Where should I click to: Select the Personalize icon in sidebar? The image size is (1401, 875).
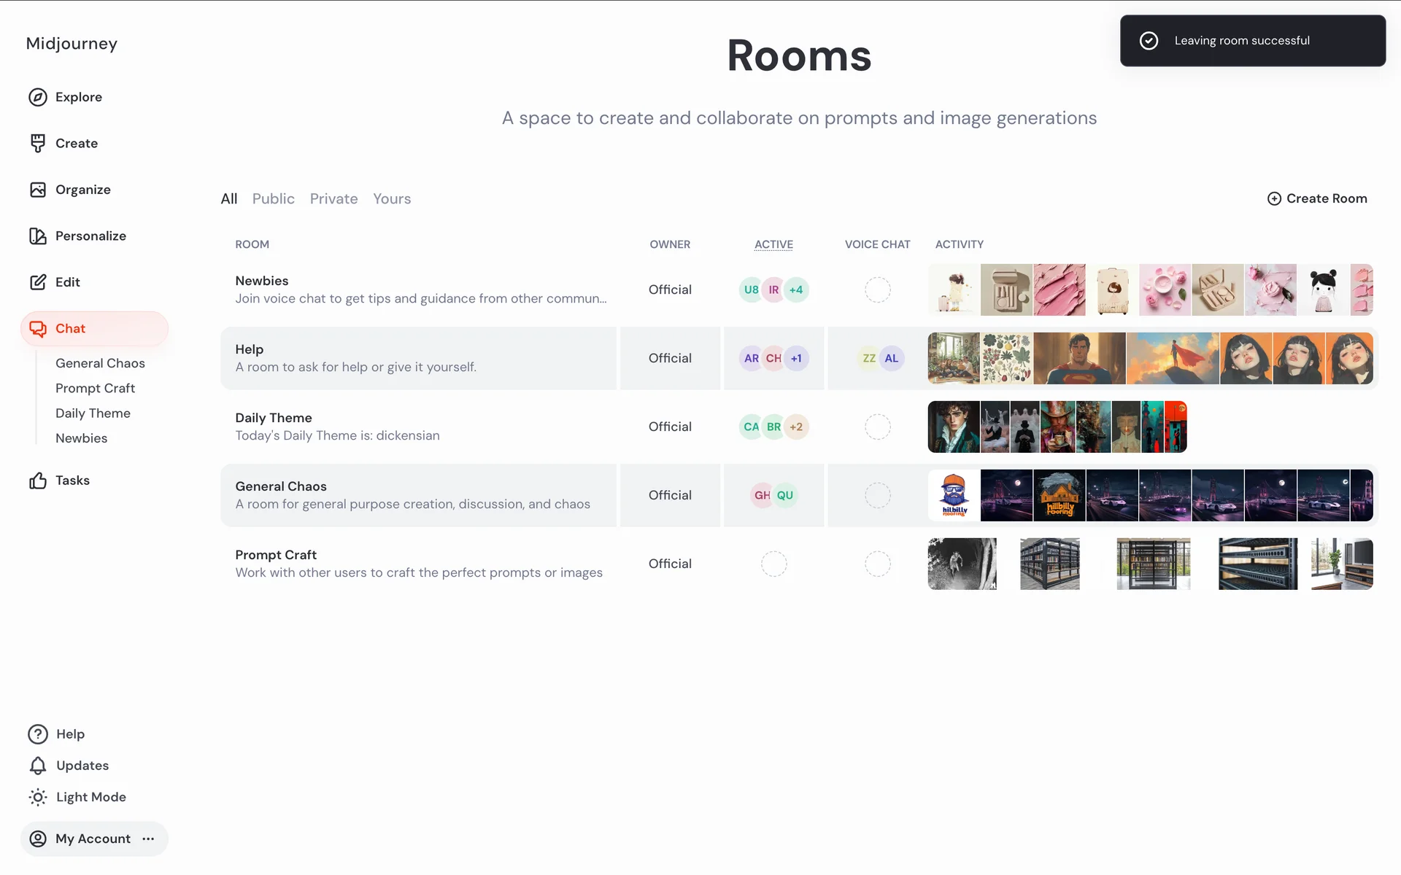(x=38, y=236)
